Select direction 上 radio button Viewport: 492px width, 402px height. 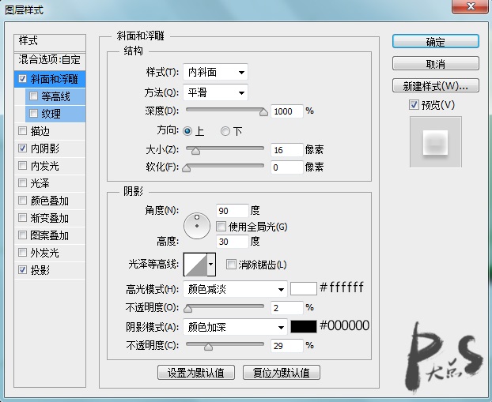click(187, 131)
